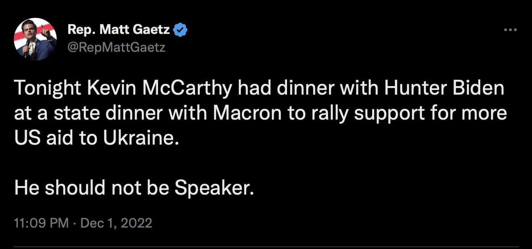Screen dimensions: 532x249
Task: Click the Dec 1, 2022 date
Action: coord(116,223)
